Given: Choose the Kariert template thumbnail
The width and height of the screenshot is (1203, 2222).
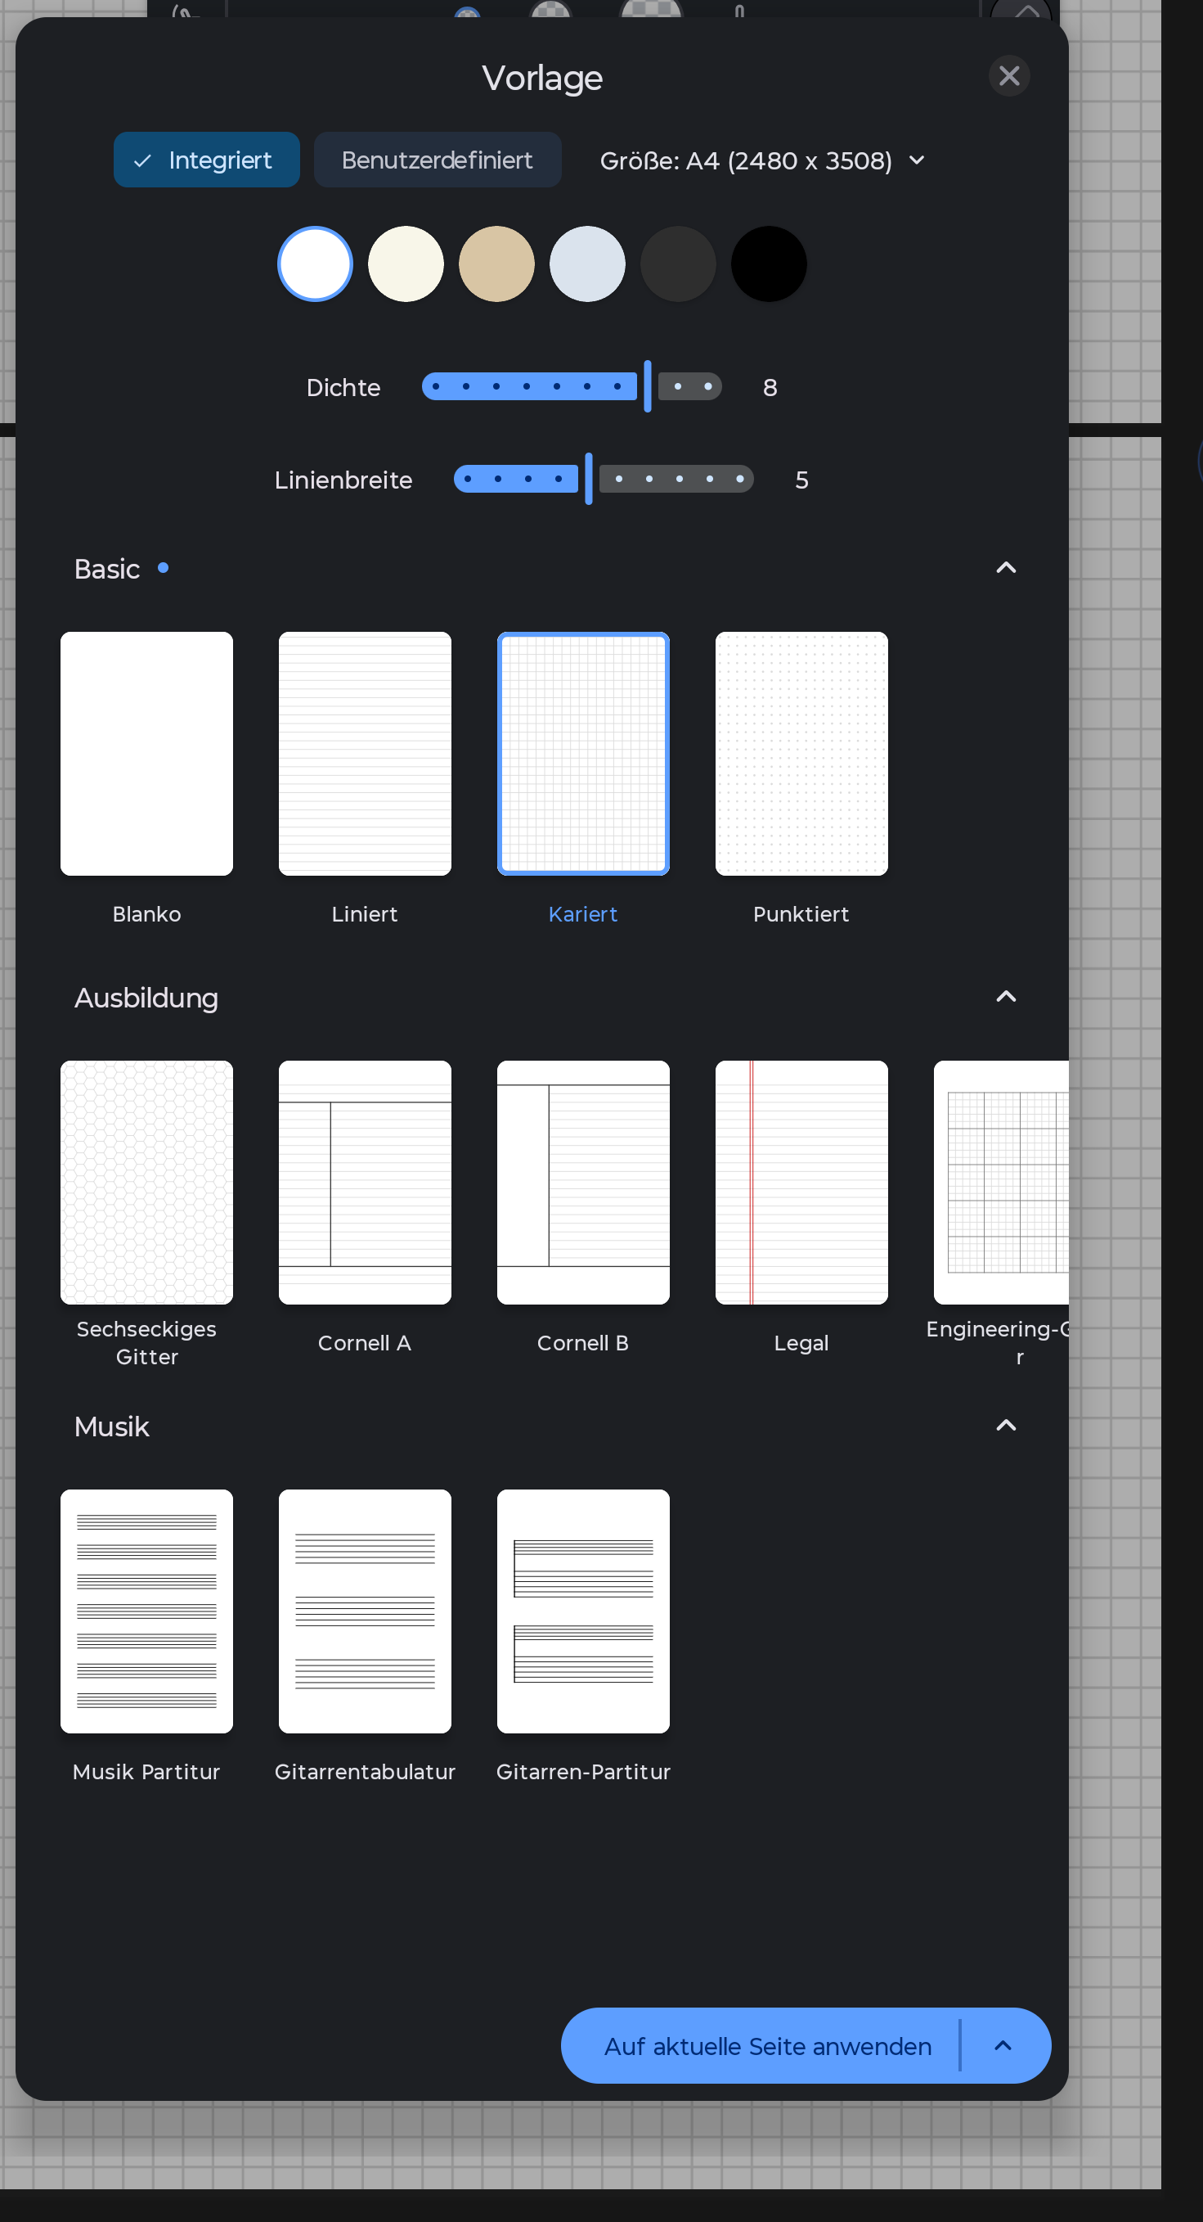Looking at the screenshot, I should [583, 754].
